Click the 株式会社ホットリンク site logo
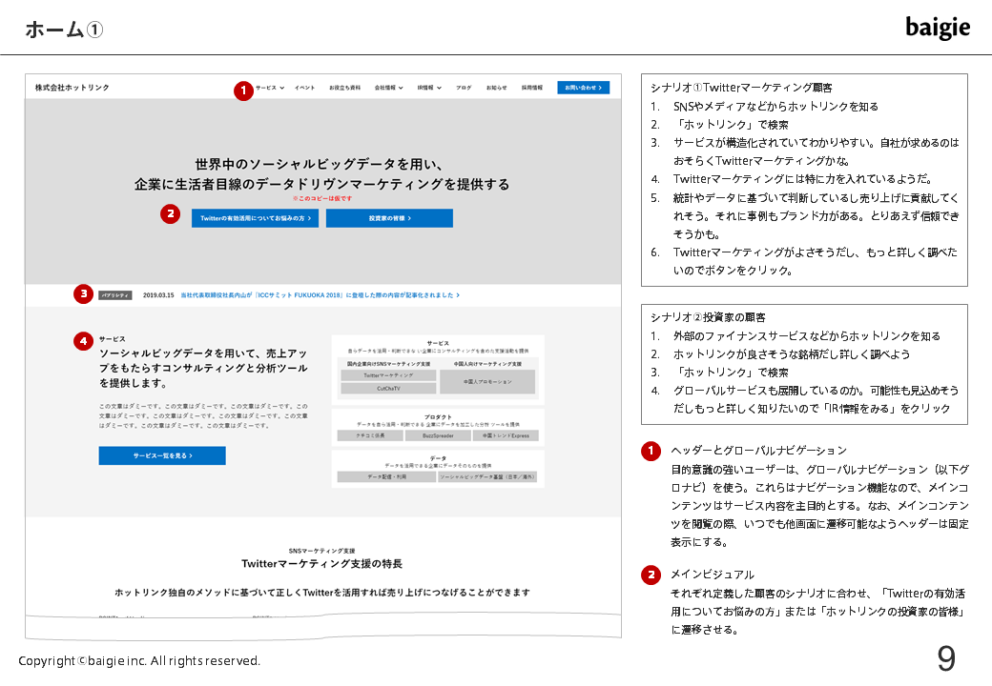The height and width of the screenshot is (686, 992). 72,88
